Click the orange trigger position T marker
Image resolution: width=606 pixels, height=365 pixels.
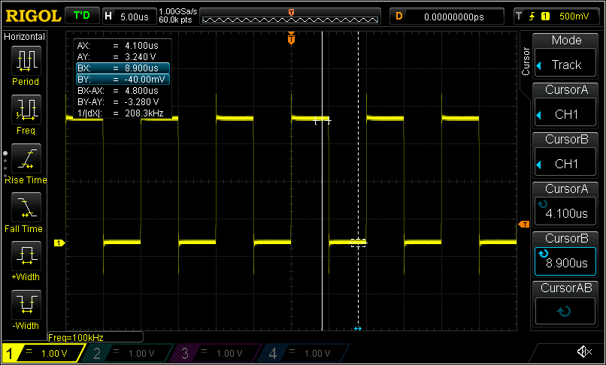tap(292, 39)
